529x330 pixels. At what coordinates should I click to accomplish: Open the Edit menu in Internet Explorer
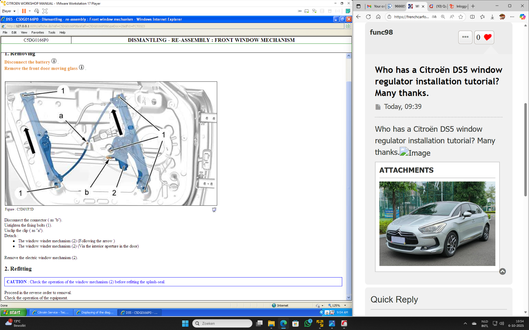coord(14,32)
